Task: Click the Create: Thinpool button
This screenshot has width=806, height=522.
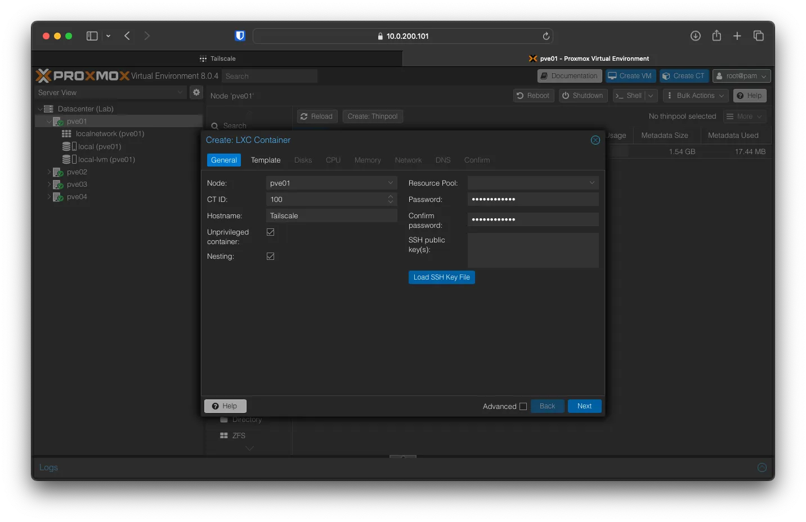Action: pyautogui.click(x=373, y=116)
